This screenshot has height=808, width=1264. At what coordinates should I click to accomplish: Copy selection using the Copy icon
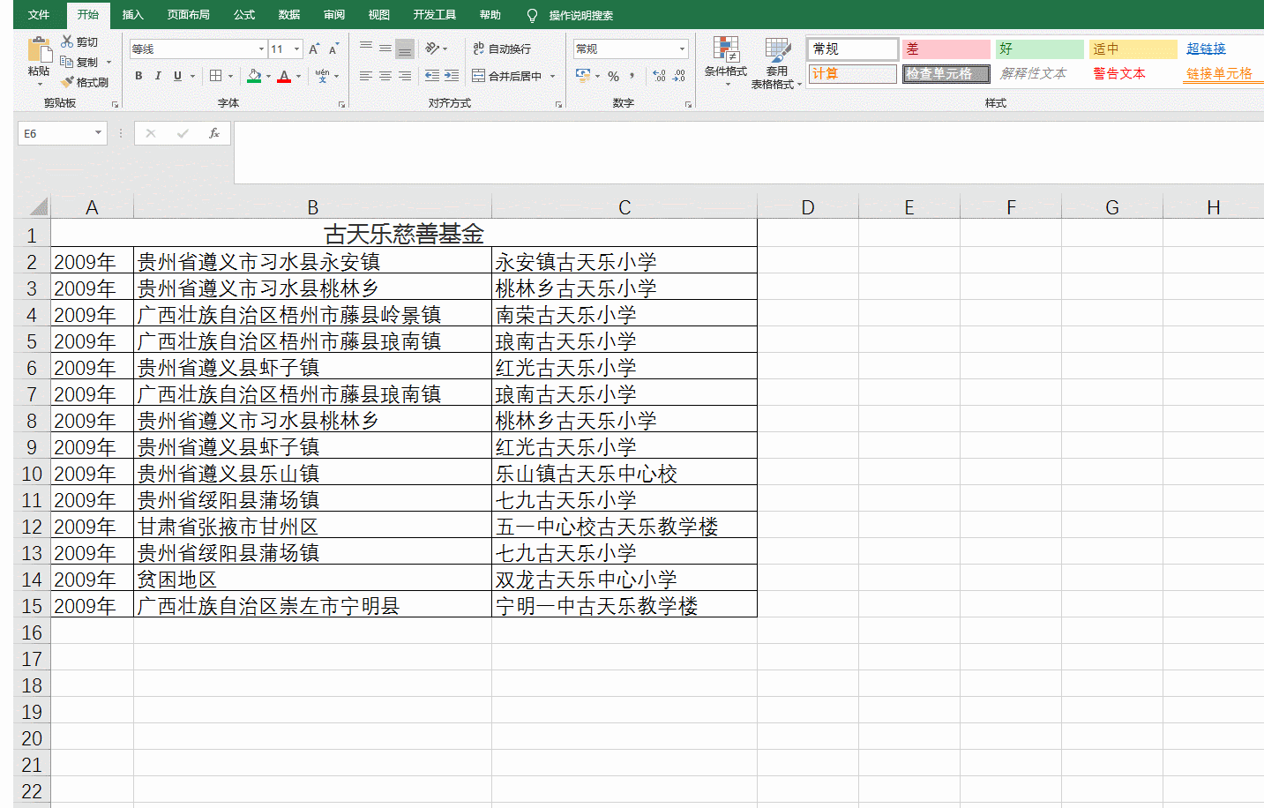pos(67,62)
